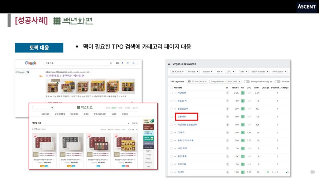The height and width of the screenshot is (179, 319).
Task: Open the Google on-screen keyboard icon
Action: [x=117, y=63]
